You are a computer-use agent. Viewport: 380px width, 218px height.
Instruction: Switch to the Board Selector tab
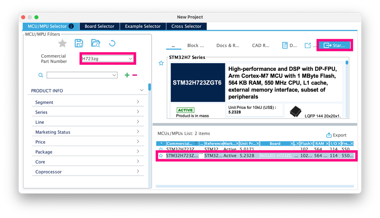pos(99,26)
